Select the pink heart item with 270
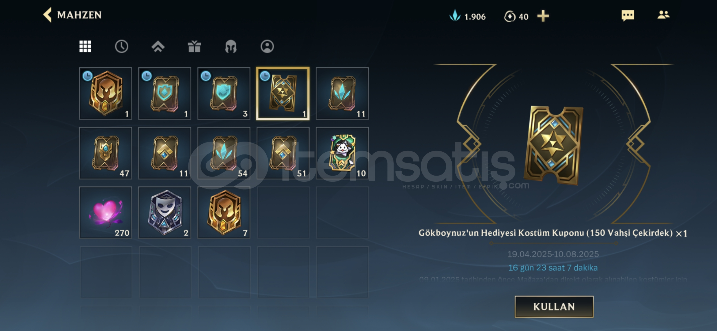Viewport: 717px width, 331px height. click(105, 212)
